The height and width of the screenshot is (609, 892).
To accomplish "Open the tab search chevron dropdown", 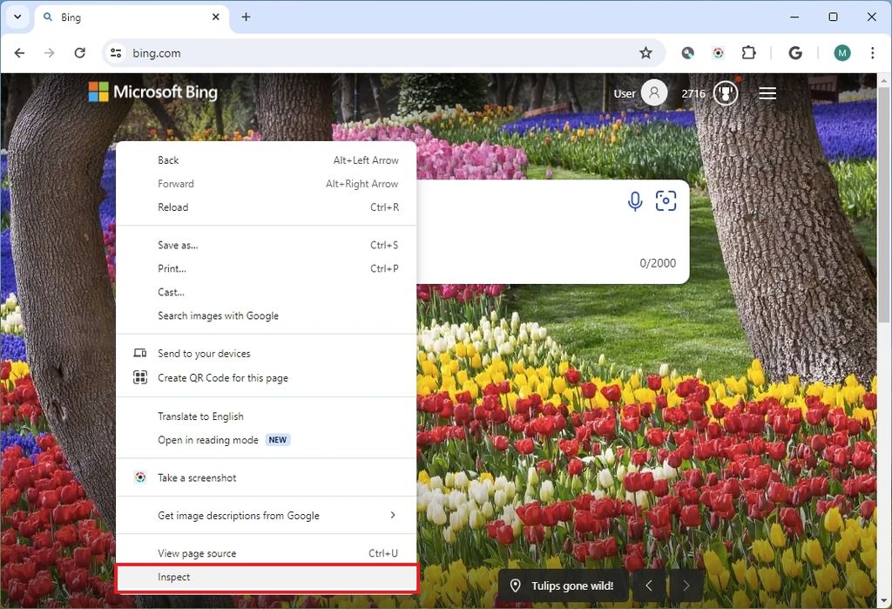I will [17, 17].
